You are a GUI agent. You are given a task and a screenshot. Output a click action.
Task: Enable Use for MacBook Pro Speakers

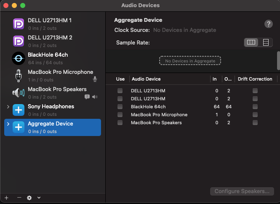coord(120,123)
